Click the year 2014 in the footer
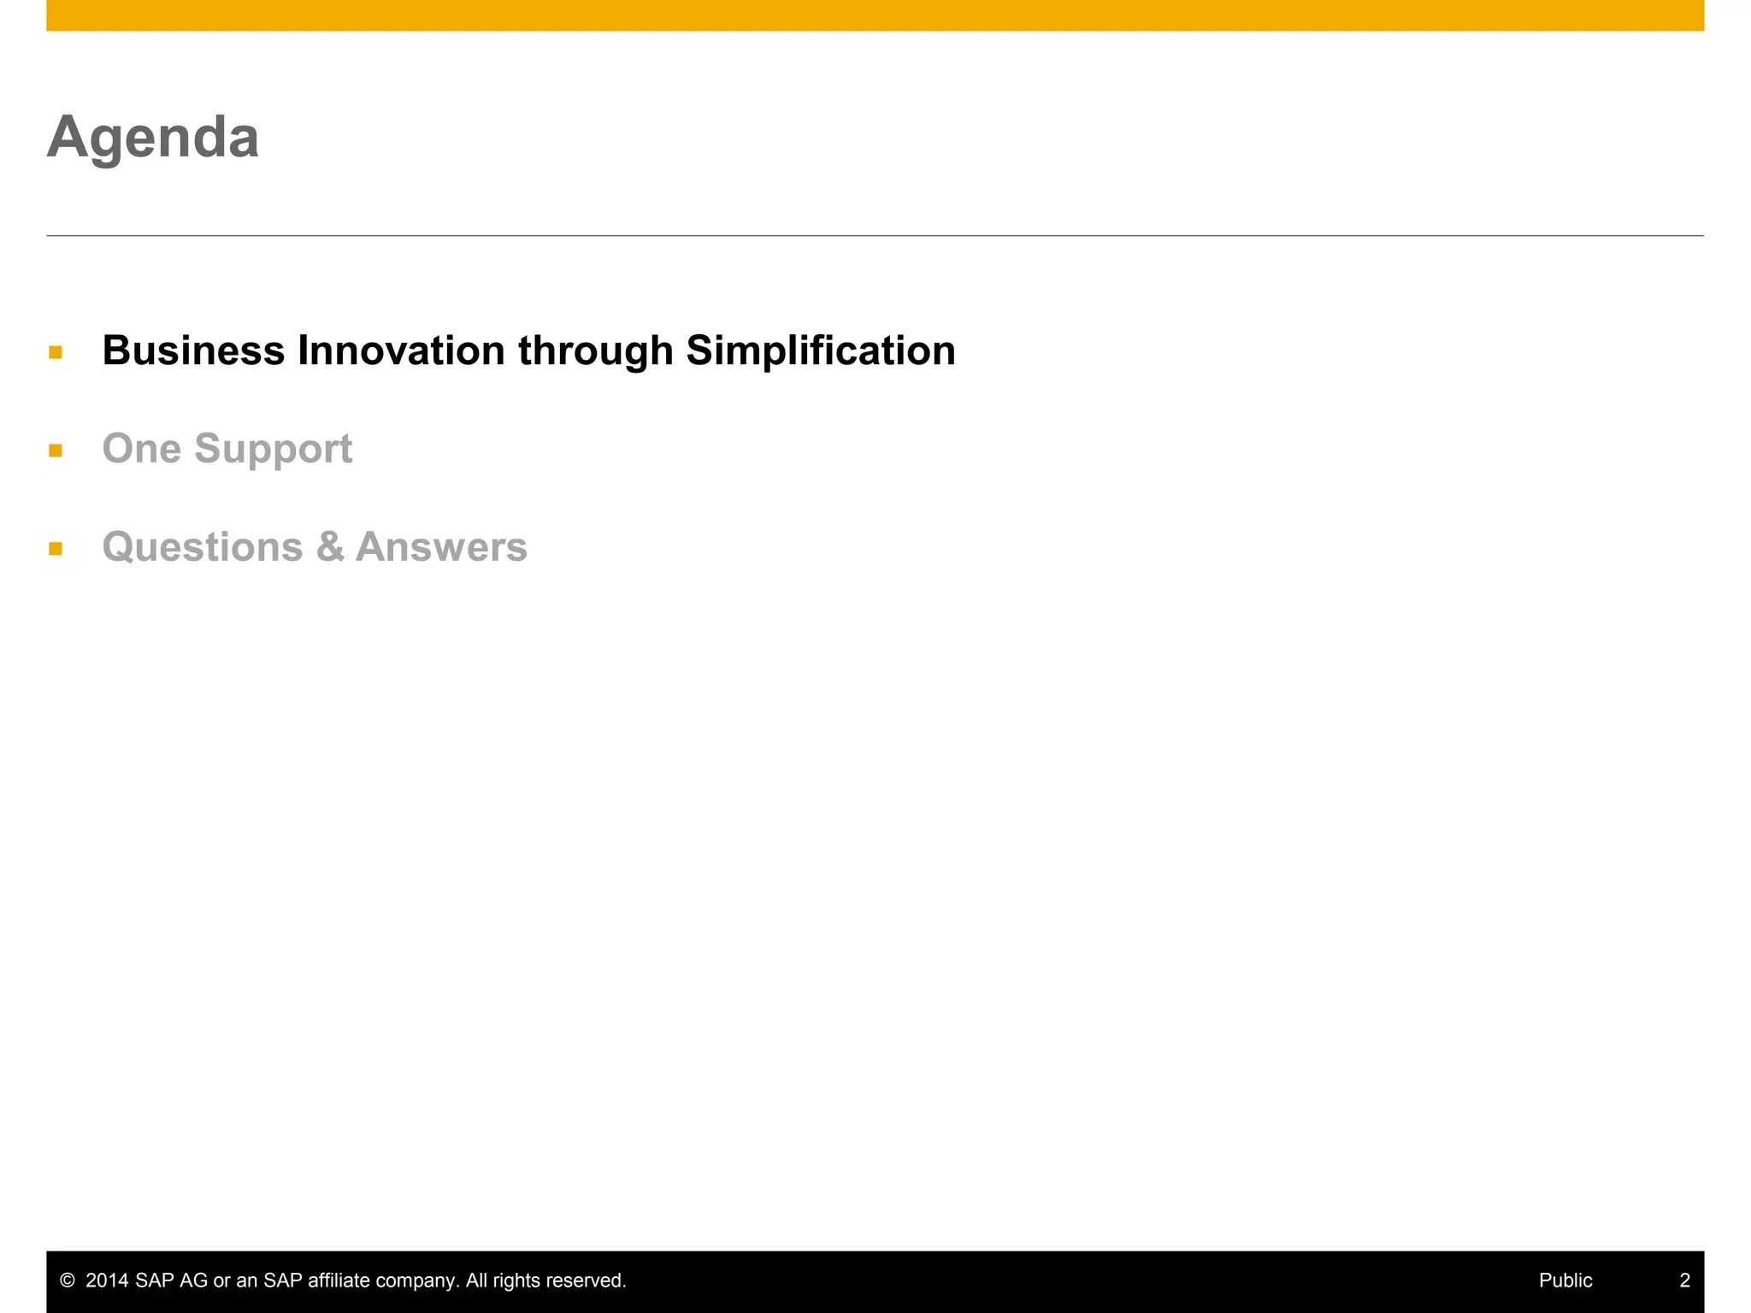This screenshot has height=1313, width=1751. [x=107, y=1281]
